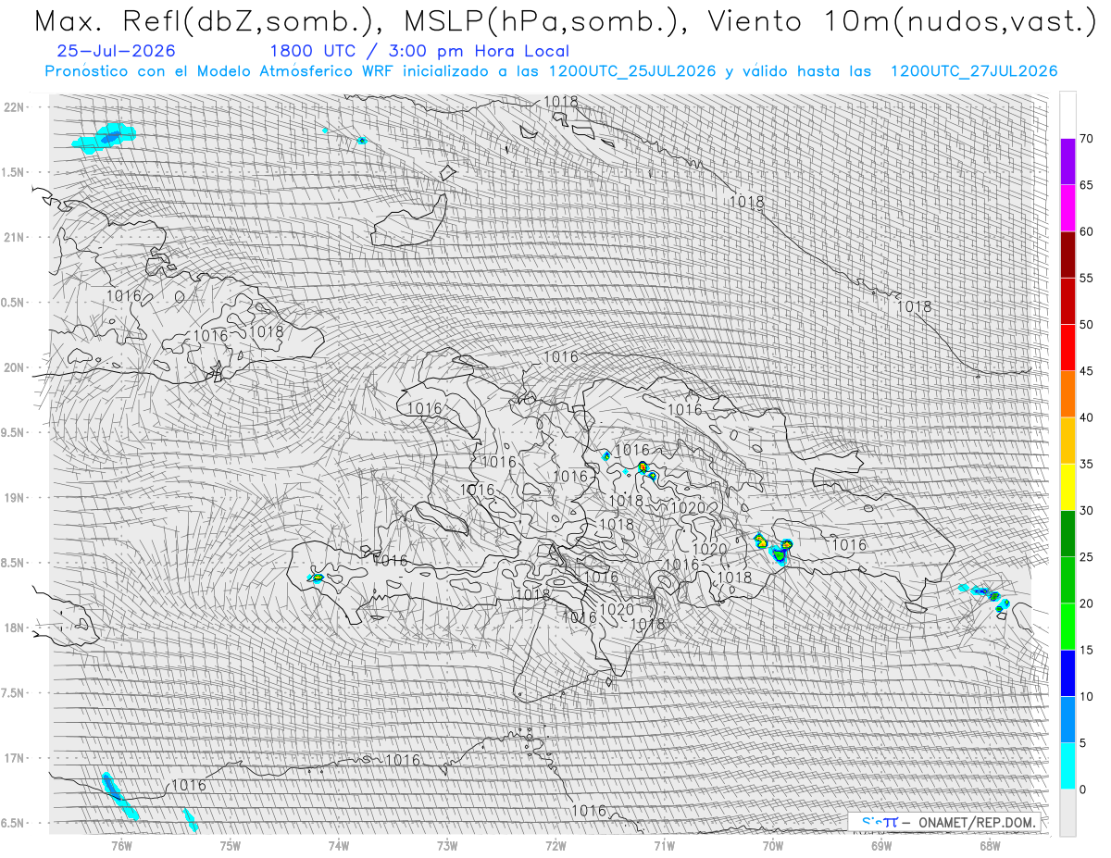Click the '72W' longitude label
Image resolution: width=1111 pixels, height=858 pixels.
pos(555,845)
